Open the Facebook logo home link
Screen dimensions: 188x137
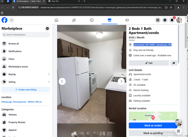click(x=5, y=20)
